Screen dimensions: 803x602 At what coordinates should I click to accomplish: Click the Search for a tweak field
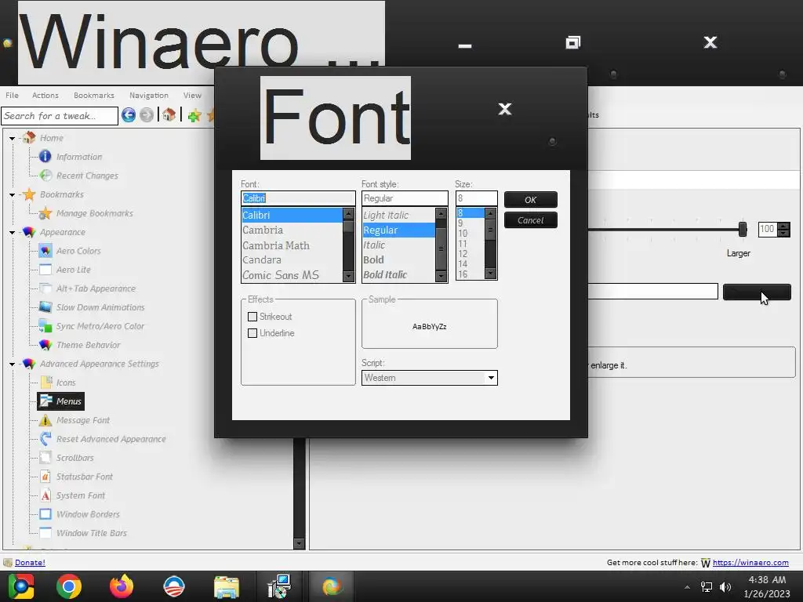[60, 116]
